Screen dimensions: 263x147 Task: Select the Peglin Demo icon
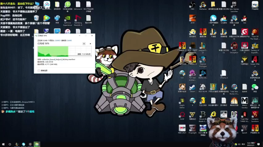pyautogui.click(x=182, y=101)
